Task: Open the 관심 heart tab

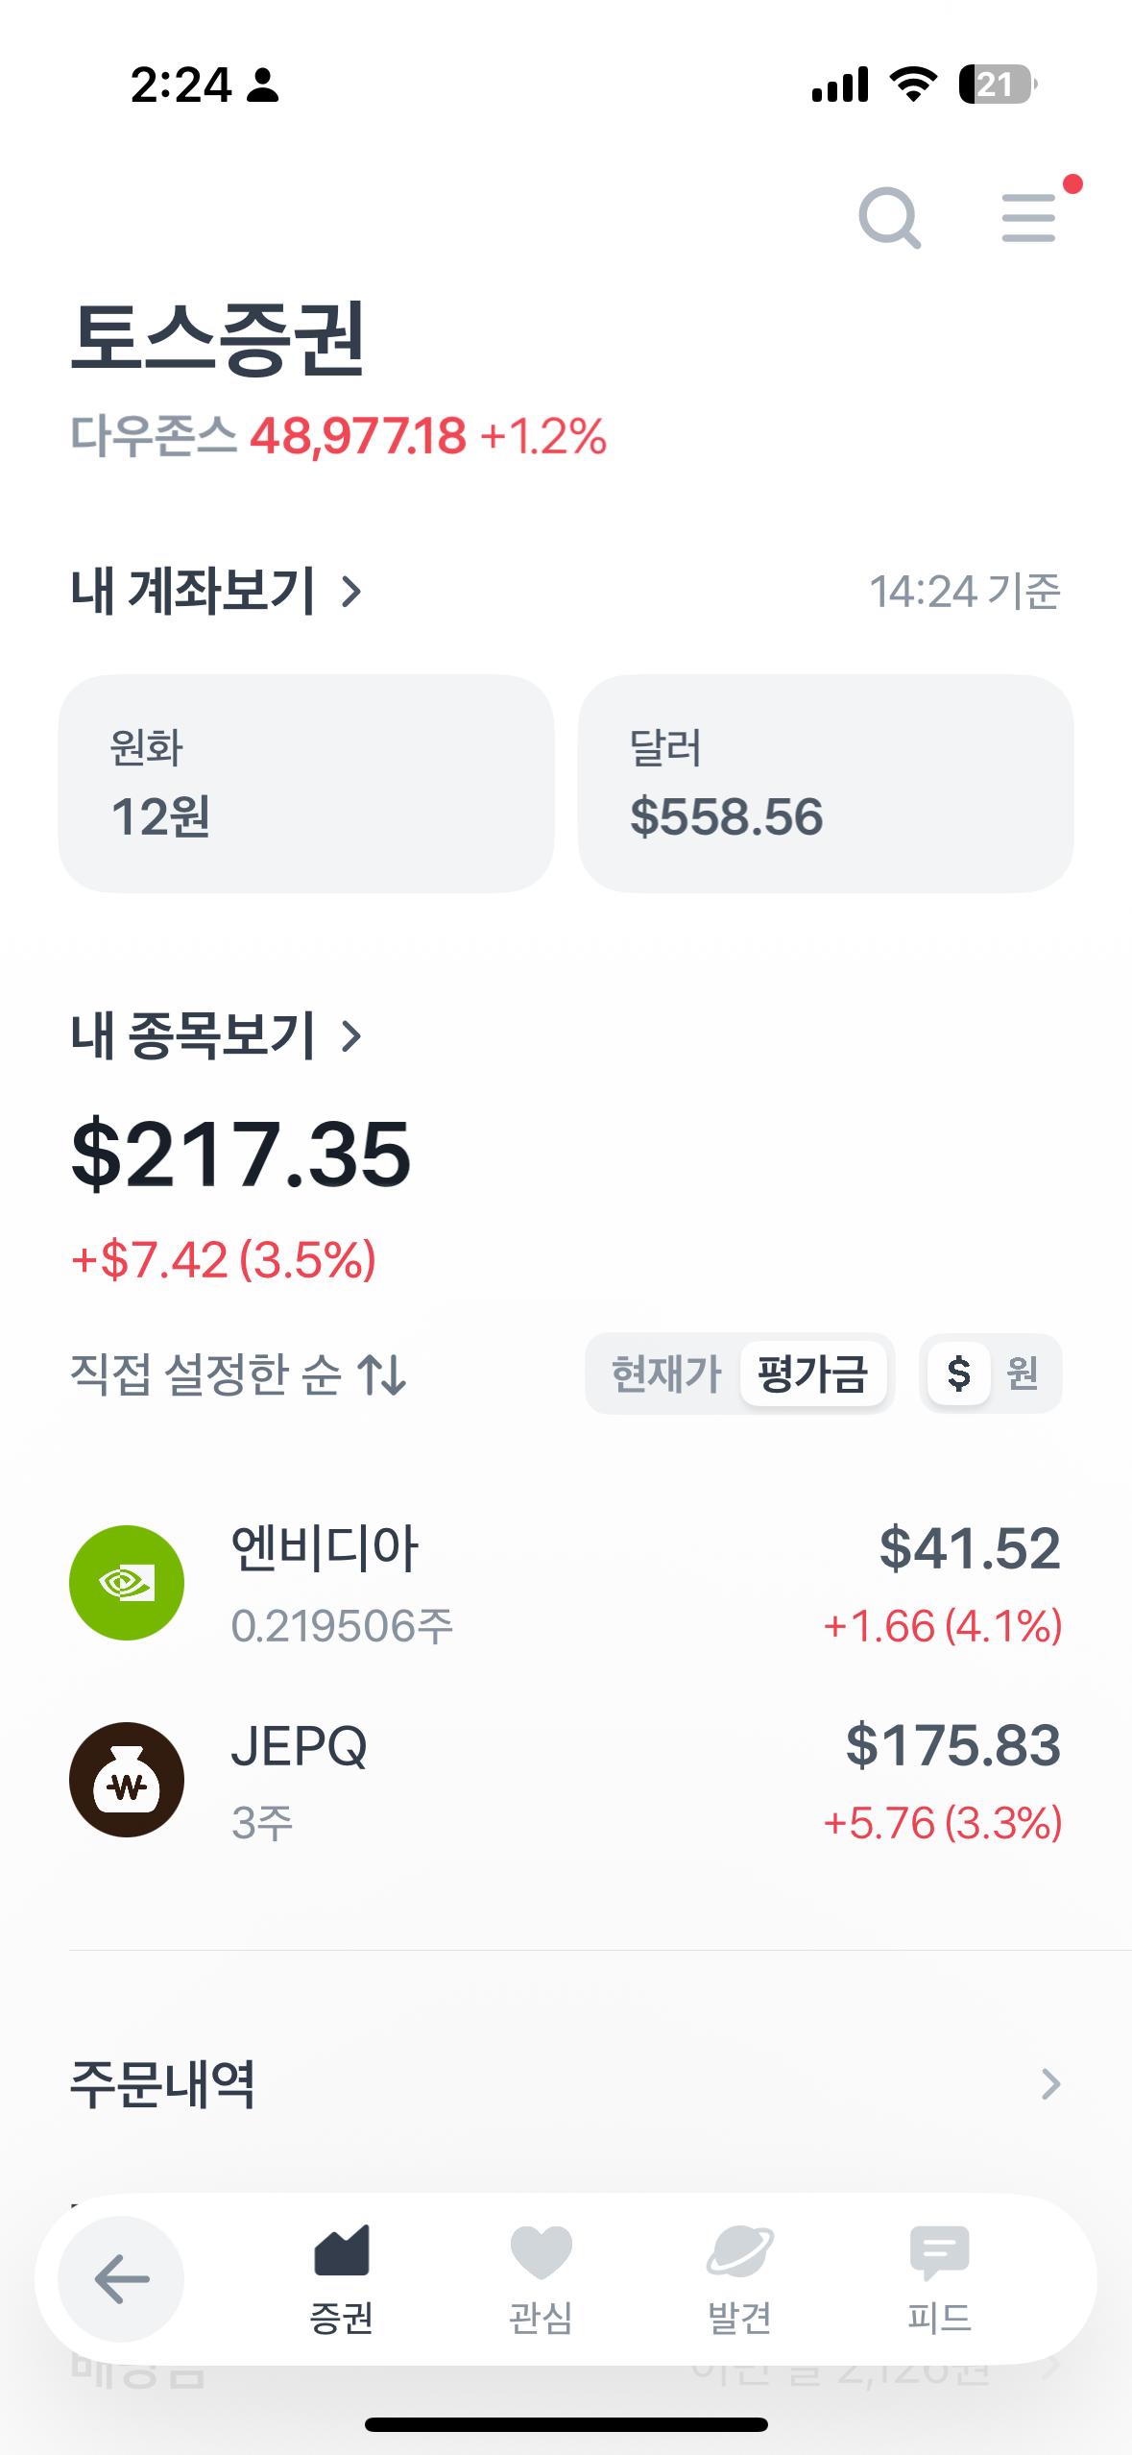Action: [541, 2278]
